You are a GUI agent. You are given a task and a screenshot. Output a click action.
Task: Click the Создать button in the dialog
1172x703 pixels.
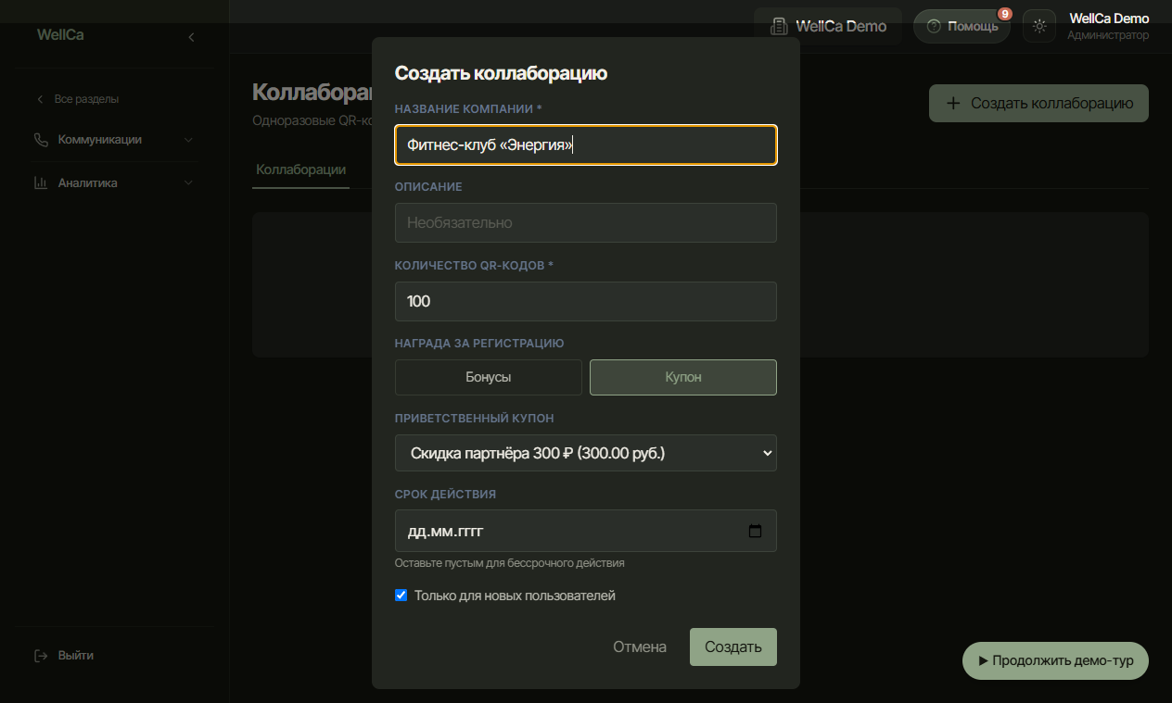[733, 647]
